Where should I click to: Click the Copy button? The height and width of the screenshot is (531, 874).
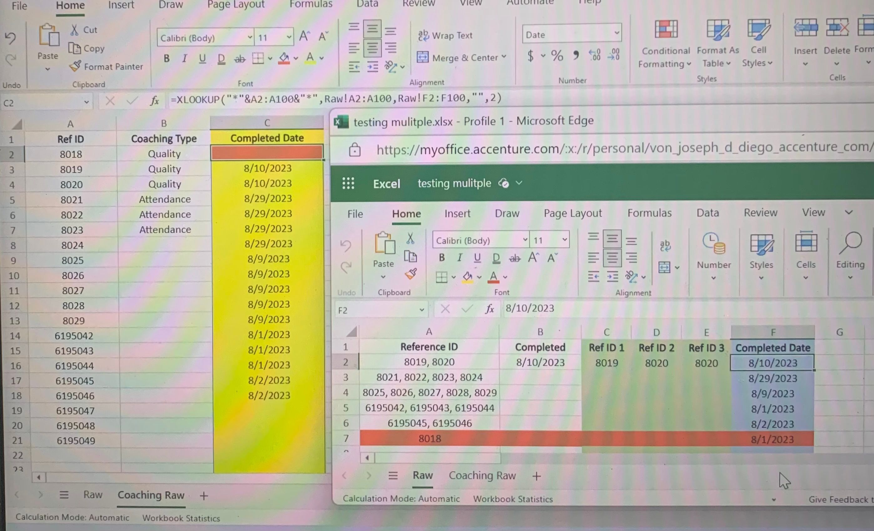(x=87, y=48)
